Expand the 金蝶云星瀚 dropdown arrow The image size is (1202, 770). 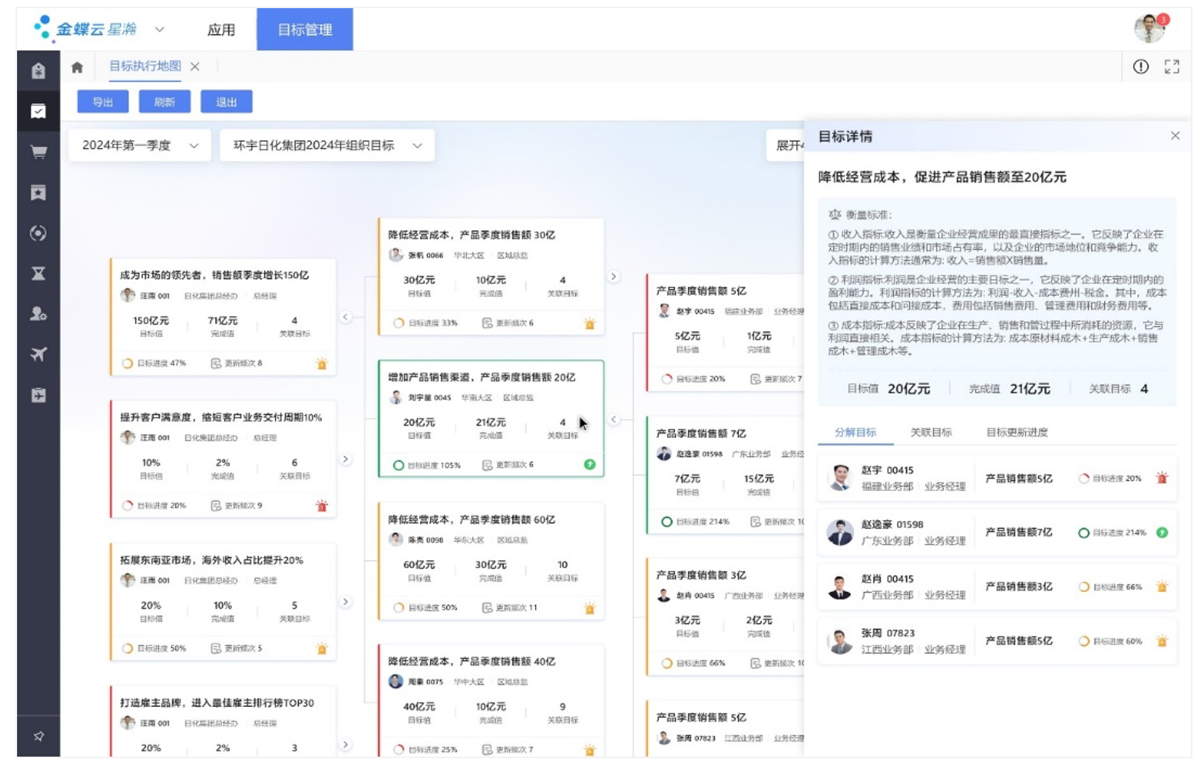click(x=160, y=30)
